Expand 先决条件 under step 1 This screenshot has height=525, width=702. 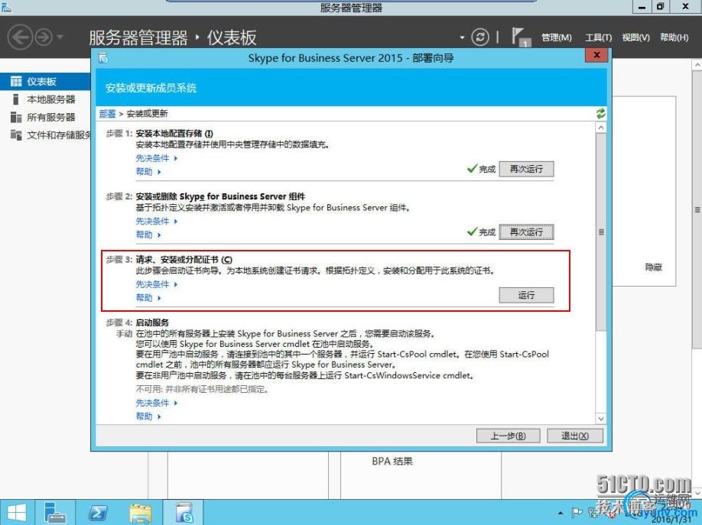point(156,158)
